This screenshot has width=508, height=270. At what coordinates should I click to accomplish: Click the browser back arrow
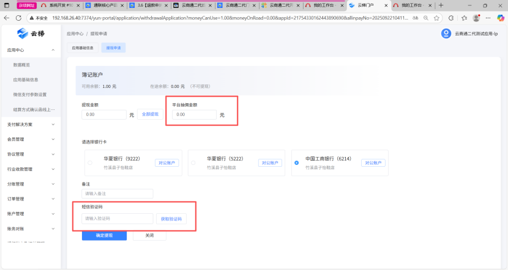click(x=7, y=18)
